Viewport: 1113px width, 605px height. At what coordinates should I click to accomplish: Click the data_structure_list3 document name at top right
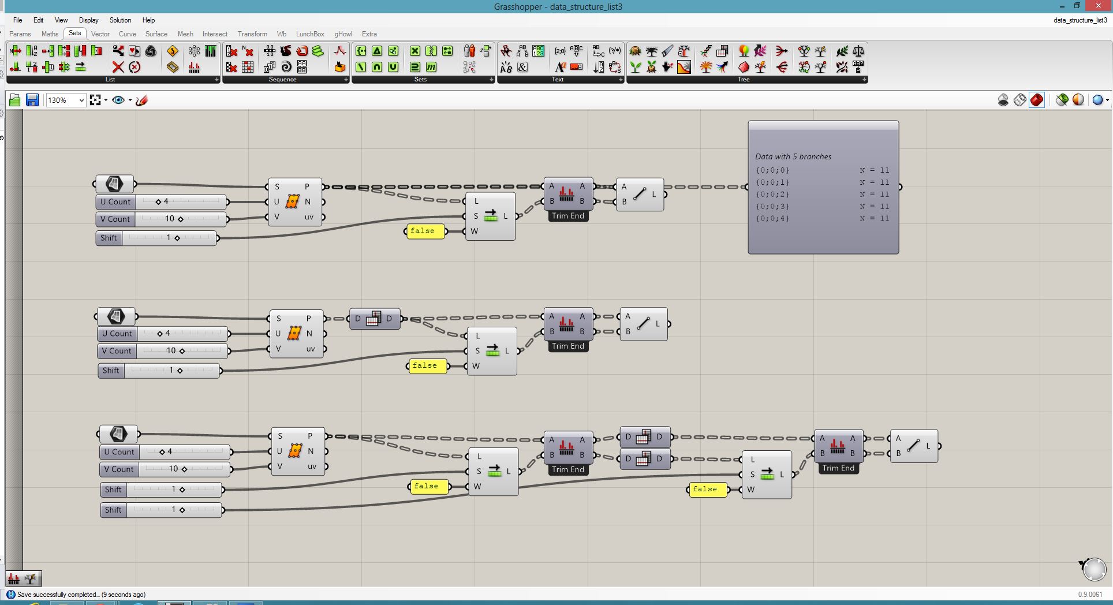(1080, 20)
